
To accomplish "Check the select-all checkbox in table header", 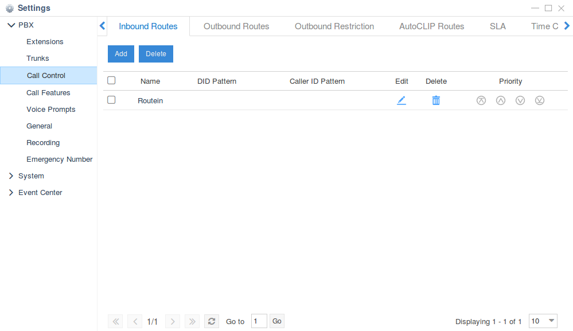I will 112,81.
